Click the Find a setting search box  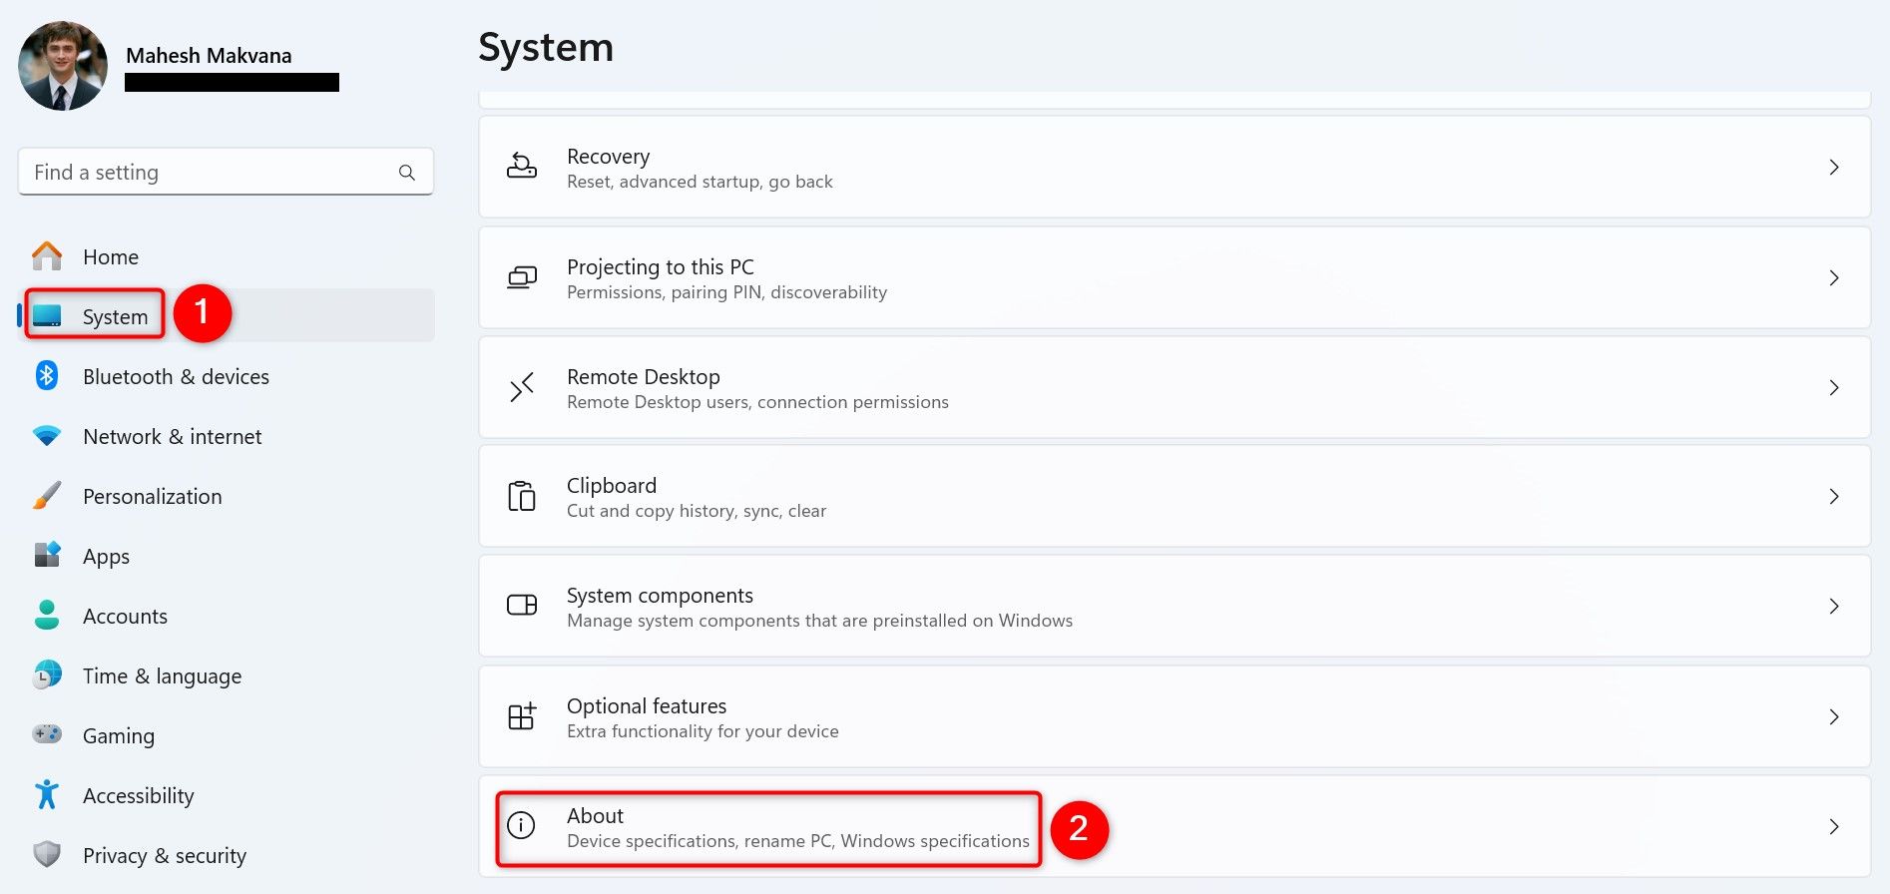(x=210, y=173)
